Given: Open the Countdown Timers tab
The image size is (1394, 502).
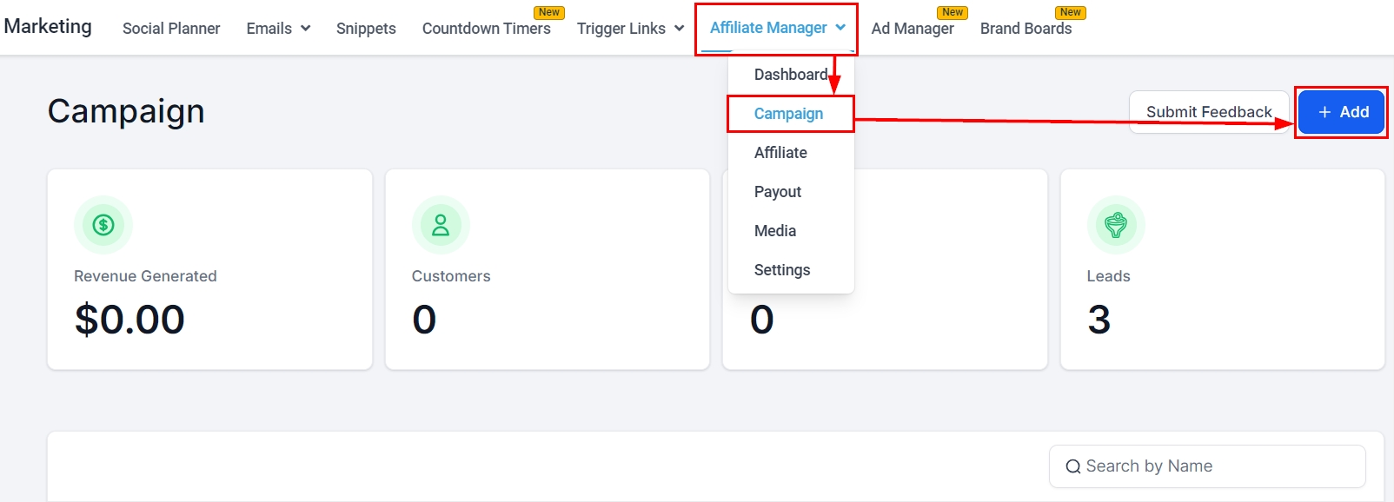Looking at the screenshot, I should (486, 29).
